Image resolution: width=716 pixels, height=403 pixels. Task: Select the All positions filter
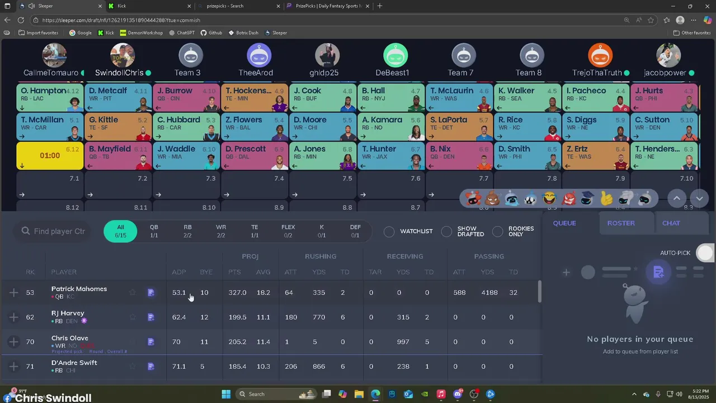tap(120, 231)
